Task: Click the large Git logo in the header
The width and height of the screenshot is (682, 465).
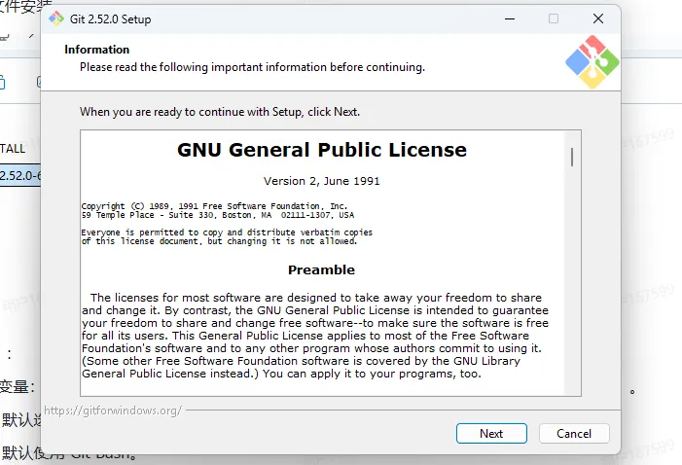Action: (x=592, y=62)
